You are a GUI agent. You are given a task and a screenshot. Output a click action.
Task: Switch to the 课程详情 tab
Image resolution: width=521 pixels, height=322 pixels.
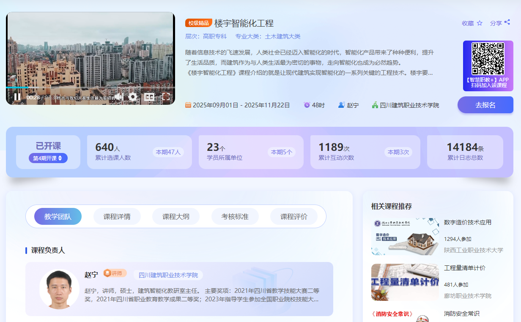117,216
